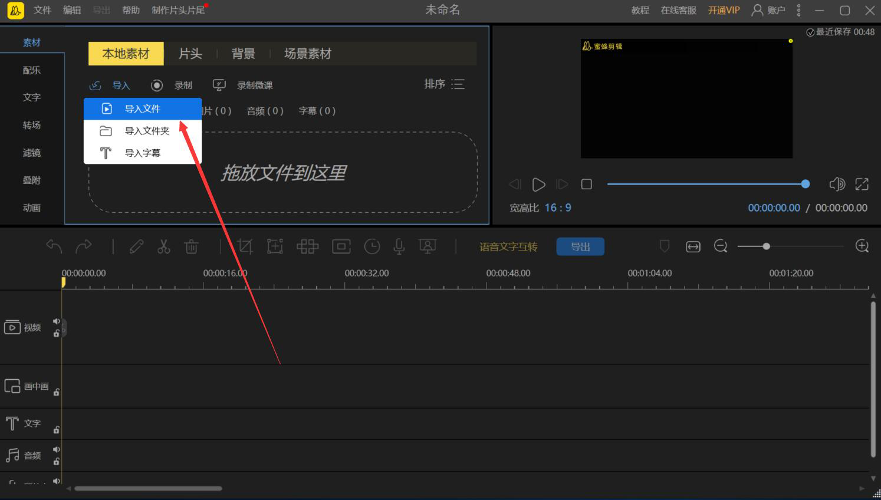
Task: Open the 转场 sidebar section
Action: click(x=32, y=125)
